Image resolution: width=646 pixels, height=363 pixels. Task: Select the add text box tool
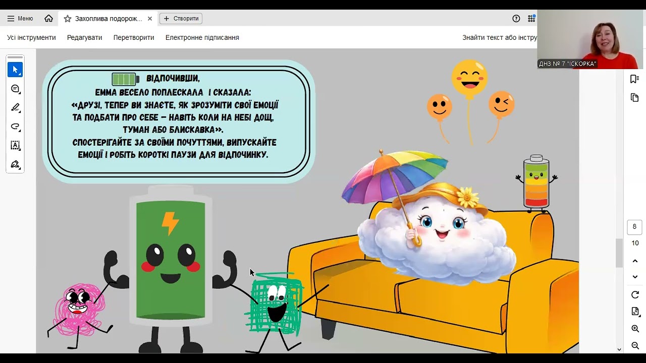pyautogui.click(x=15, y=145)
